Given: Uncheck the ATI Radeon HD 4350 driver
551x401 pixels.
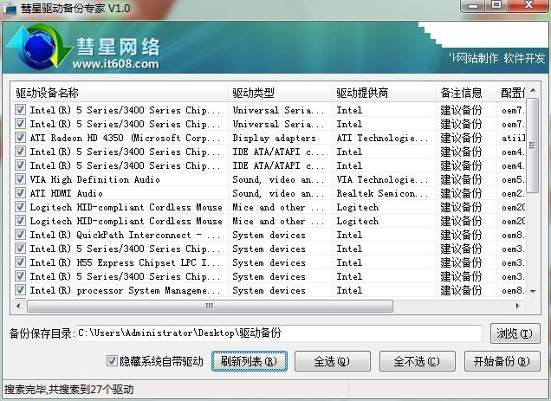Looking at the screenshot, I should (x=21, y=138).
